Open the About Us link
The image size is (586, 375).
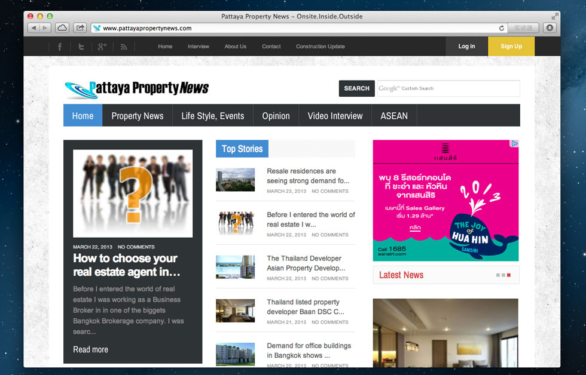click(236, 47)
